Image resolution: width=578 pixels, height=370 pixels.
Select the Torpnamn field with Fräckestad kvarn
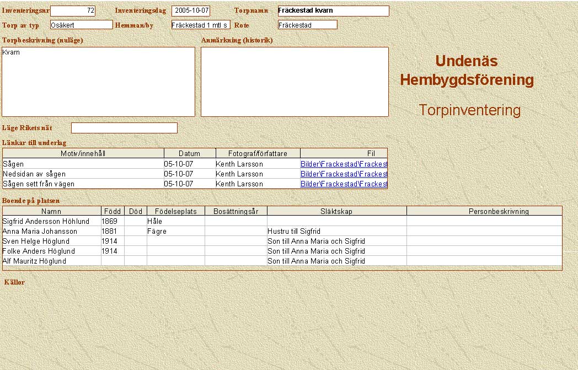pyautogui.click(x=333, y=10)
